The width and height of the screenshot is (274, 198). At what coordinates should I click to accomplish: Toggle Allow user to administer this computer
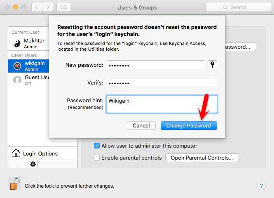click(x=97, y=146)
